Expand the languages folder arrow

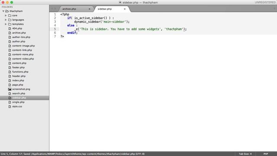6,20
